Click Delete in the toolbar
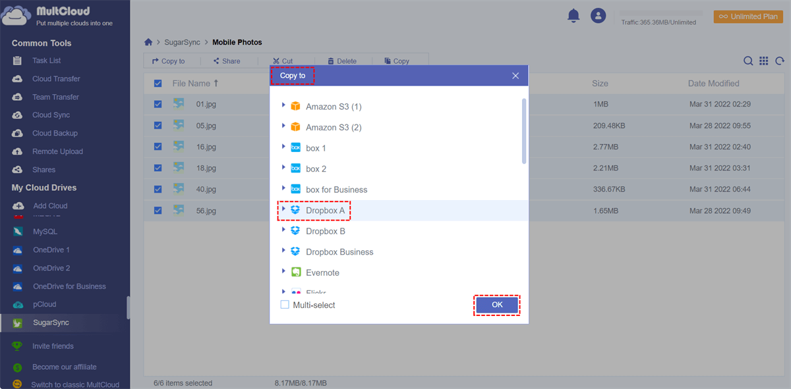This screenshot has width=791, height=389. pos(342,61)
